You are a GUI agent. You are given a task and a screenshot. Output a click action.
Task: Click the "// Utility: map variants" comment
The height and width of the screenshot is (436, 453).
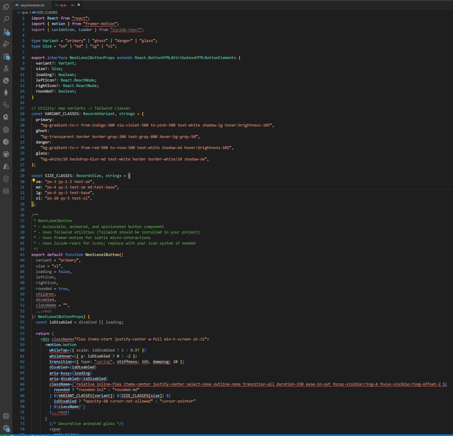coord(81,108)
